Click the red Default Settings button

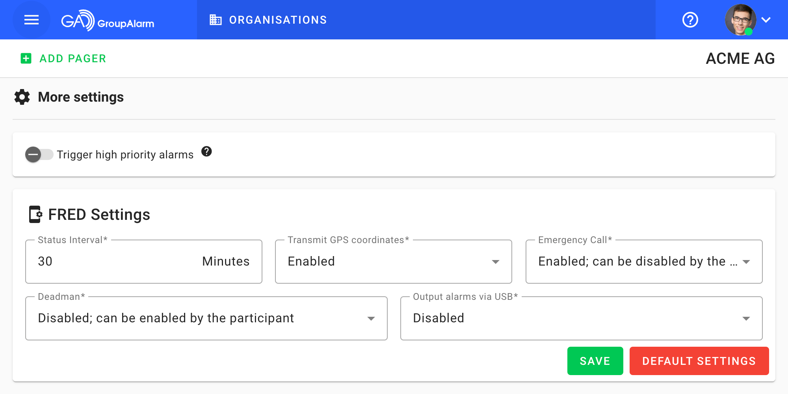(699, 361)
